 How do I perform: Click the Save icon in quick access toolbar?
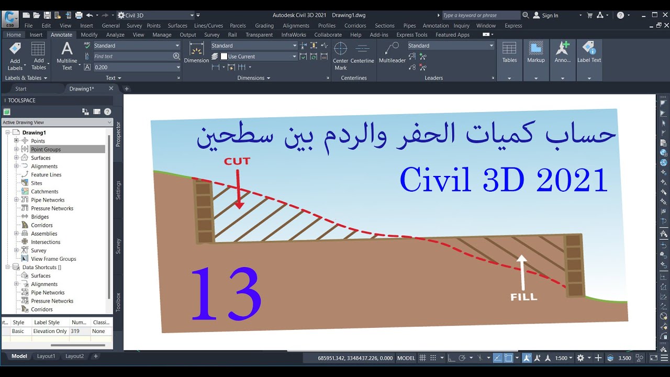[47, 15]
